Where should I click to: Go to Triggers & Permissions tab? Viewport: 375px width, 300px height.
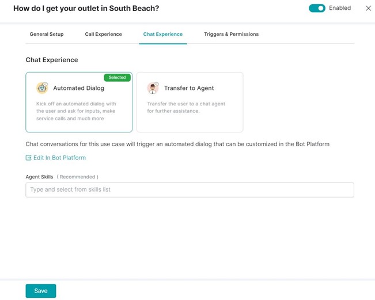[231, 35]
